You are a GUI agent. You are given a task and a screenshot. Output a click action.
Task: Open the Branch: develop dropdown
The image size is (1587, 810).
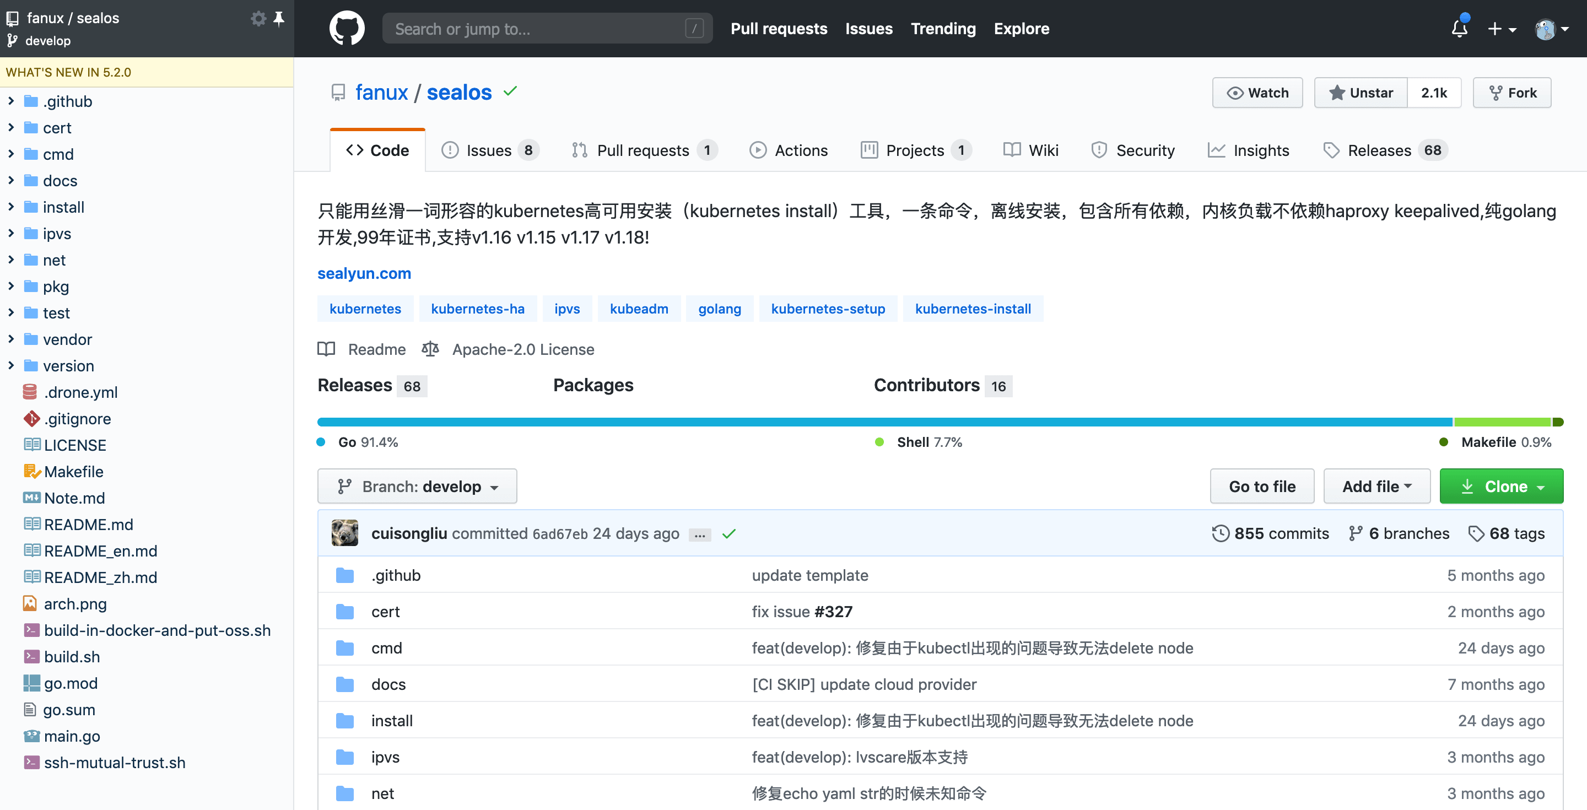click(x=417, y=486)
